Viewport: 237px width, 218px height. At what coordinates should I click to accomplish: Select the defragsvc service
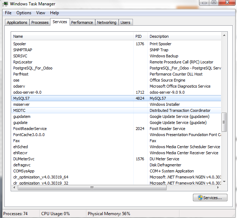[22, 165]
